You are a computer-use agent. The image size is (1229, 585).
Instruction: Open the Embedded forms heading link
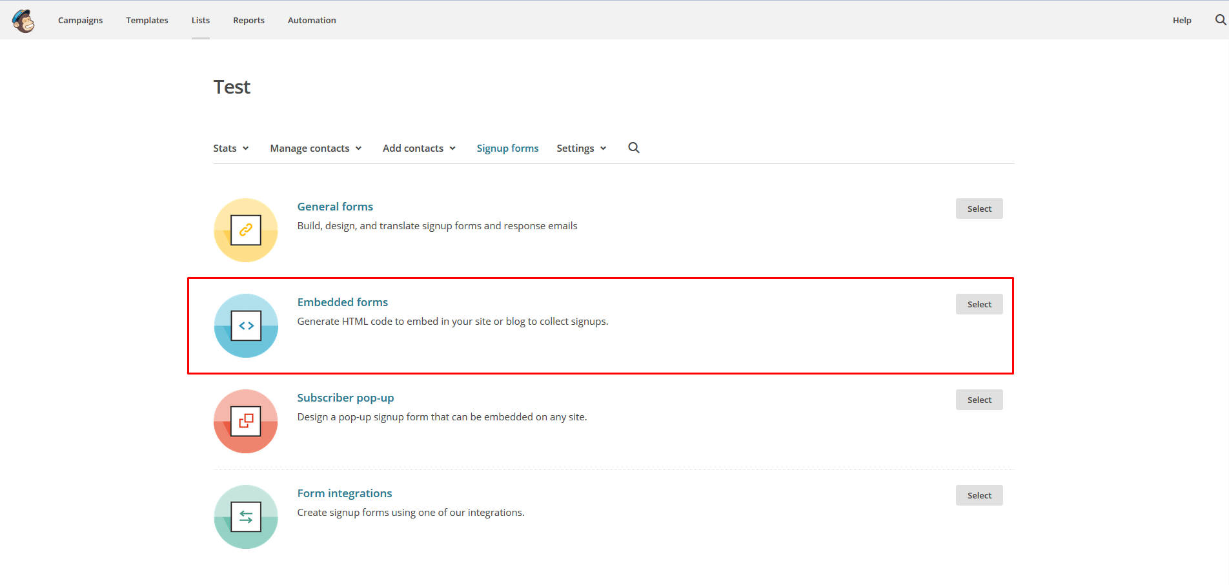click(x=343, y=302)
